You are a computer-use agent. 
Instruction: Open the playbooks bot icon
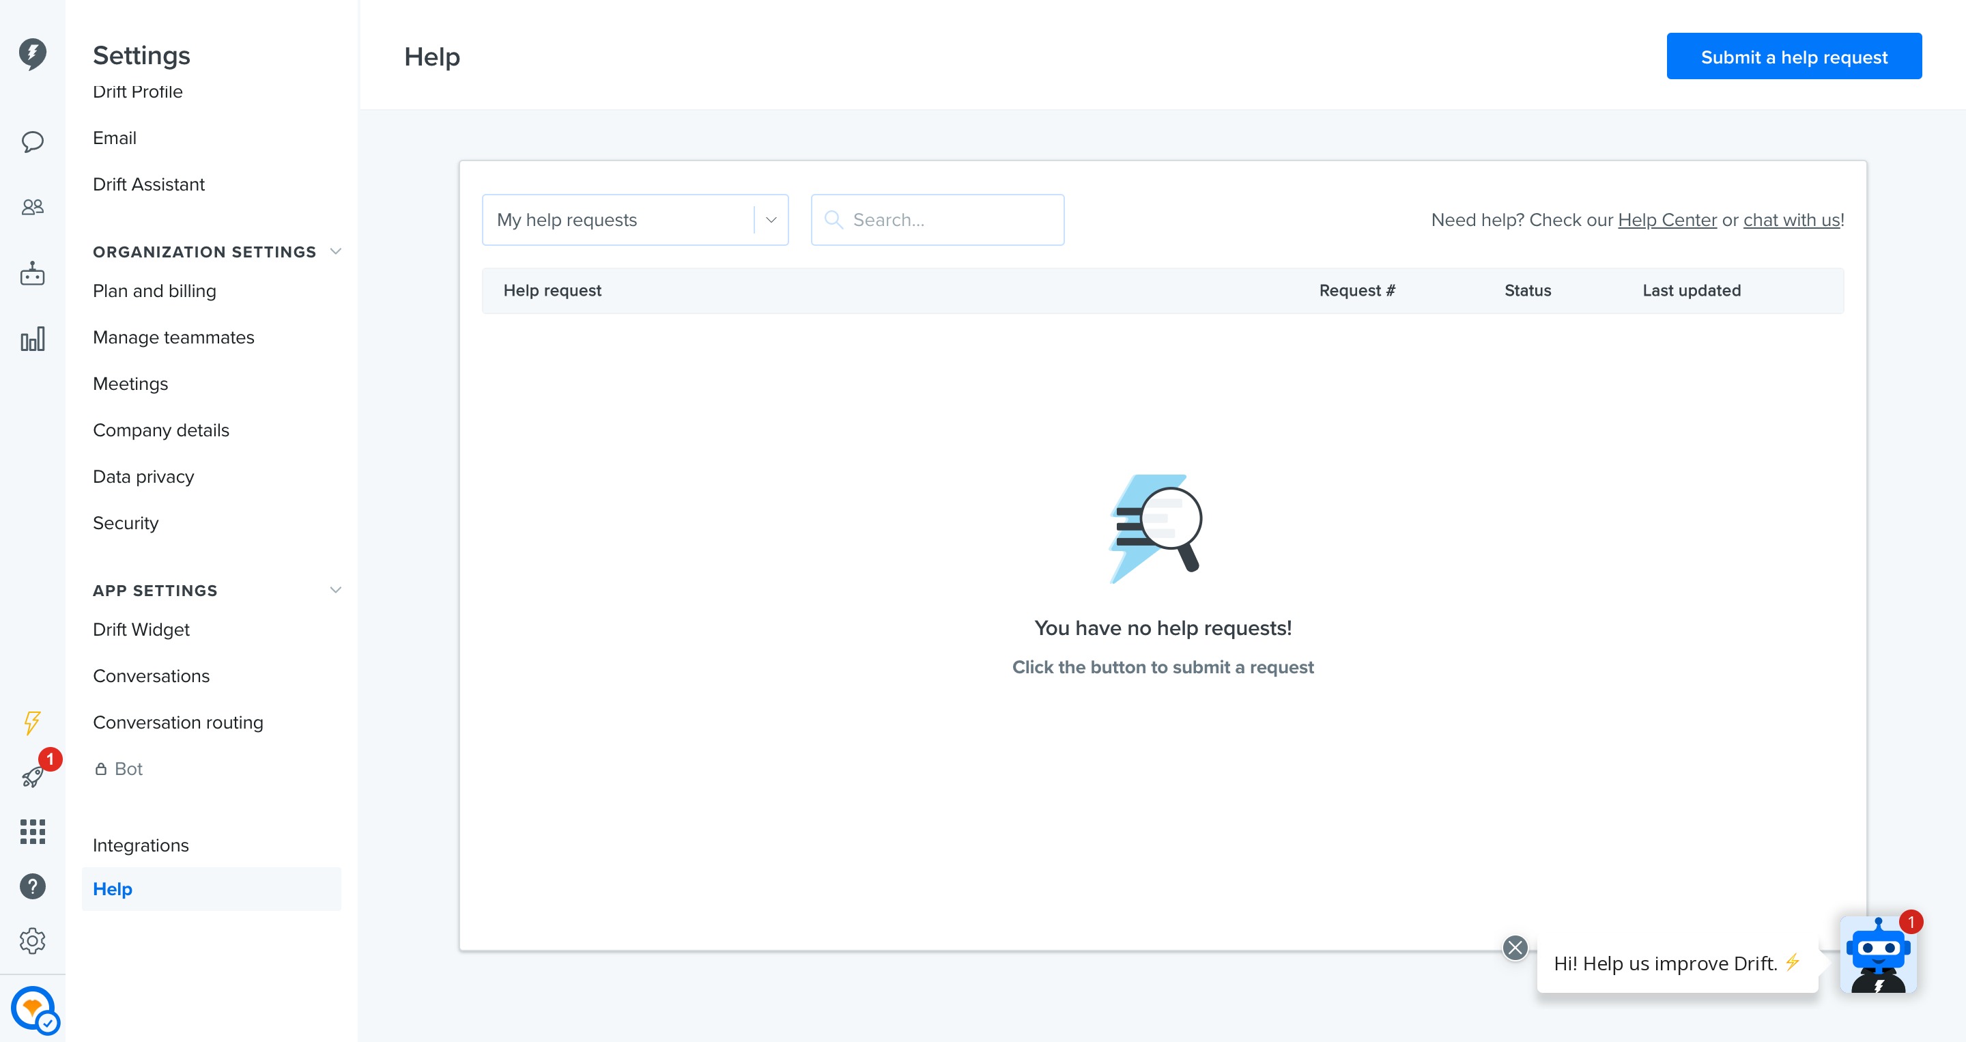click(32, 273)
